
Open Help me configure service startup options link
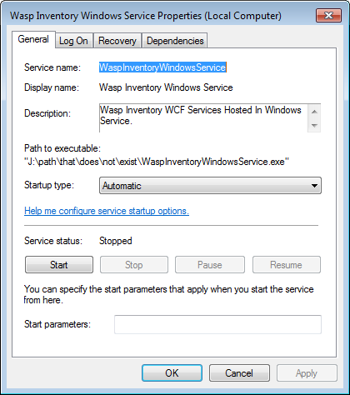coord(107,211)
